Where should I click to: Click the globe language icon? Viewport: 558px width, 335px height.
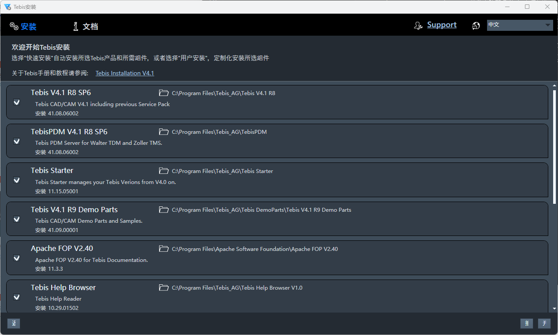(x=476, y=26)
